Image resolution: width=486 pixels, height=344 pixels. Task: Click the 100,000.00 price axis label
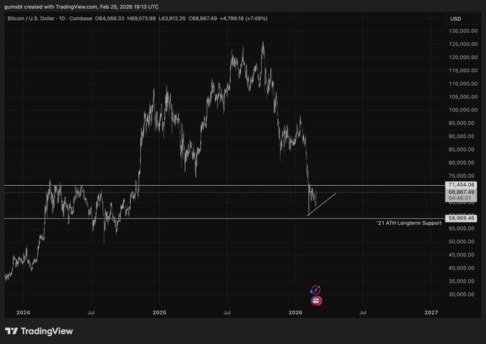[x=463, y=110]
